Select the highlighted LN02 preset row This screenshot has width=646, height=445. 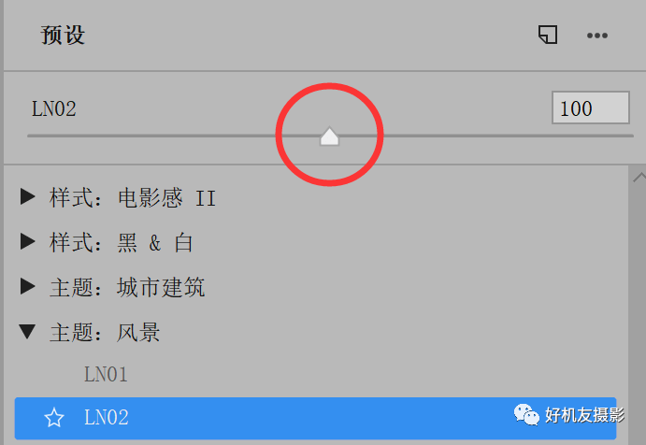point(315,418)
